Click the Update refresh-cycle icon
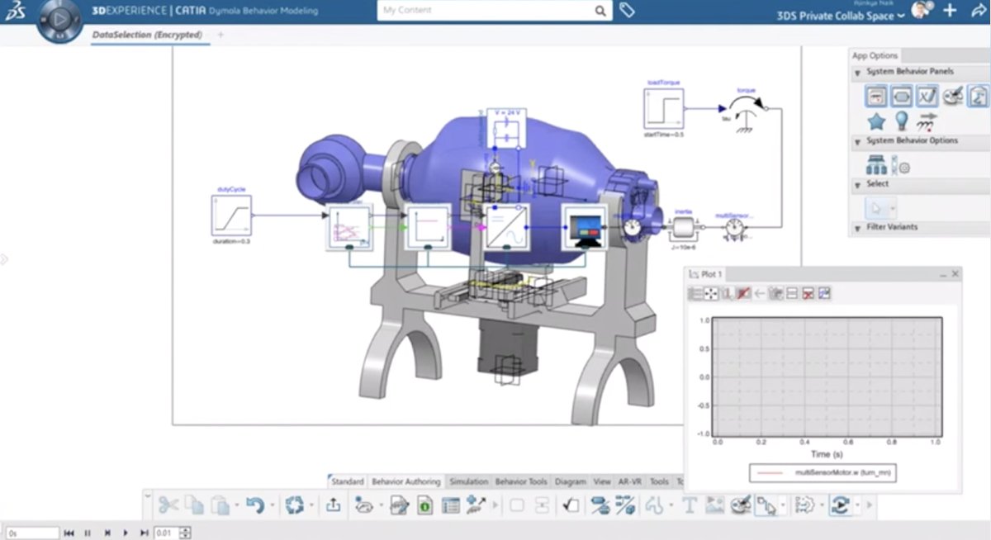The width and height of the screenshot is (991, 540). pyautogui.click(x=295, y=504)
